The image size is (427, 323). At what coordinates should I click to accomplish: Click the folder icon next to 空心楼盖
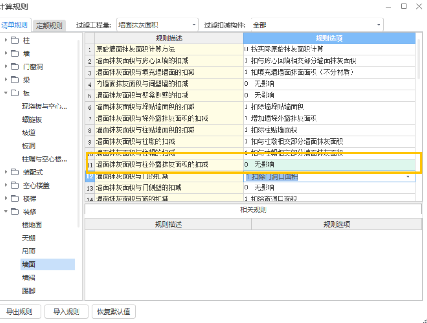(15, 185)
